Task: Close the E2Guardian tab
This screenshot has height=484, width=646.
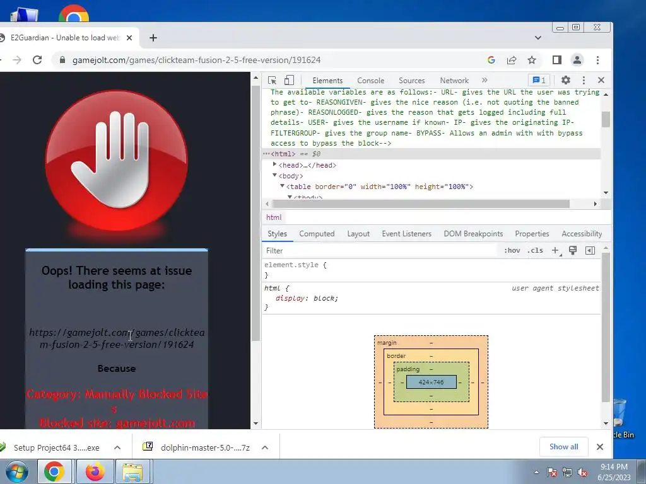Action: tap(129, 38)
